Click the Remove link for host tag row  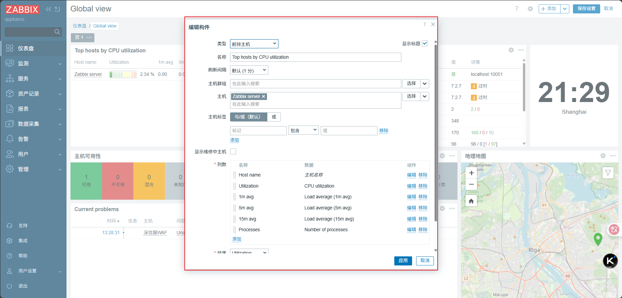[384, 131]
